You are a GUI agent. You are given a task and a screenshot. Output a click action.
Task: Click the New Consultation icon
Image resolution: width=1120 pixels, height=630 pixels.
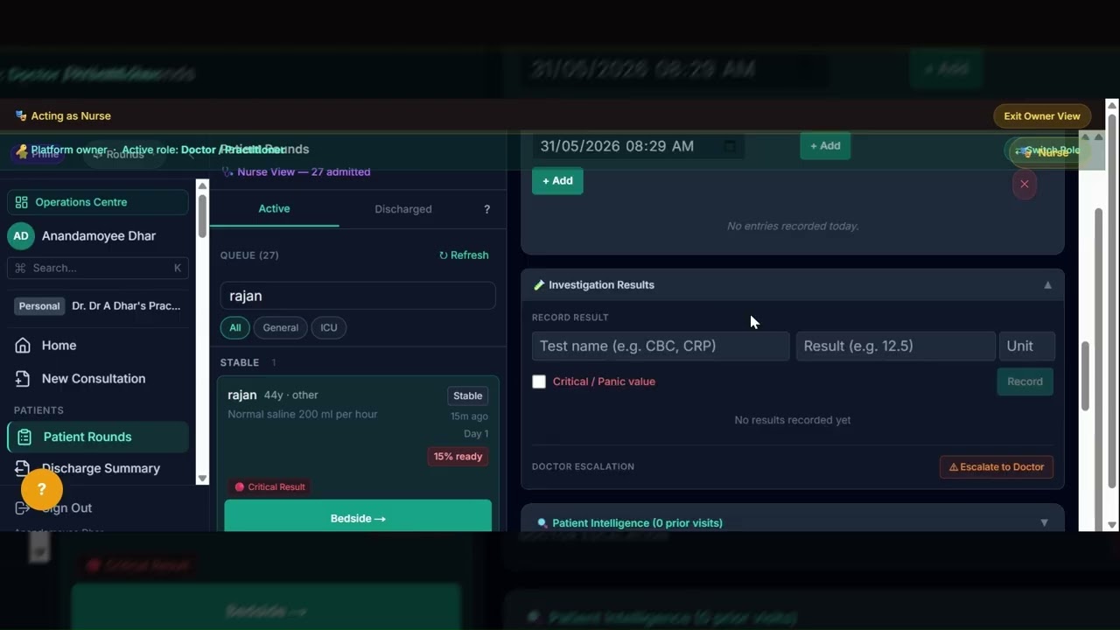(x=23, y=379)
